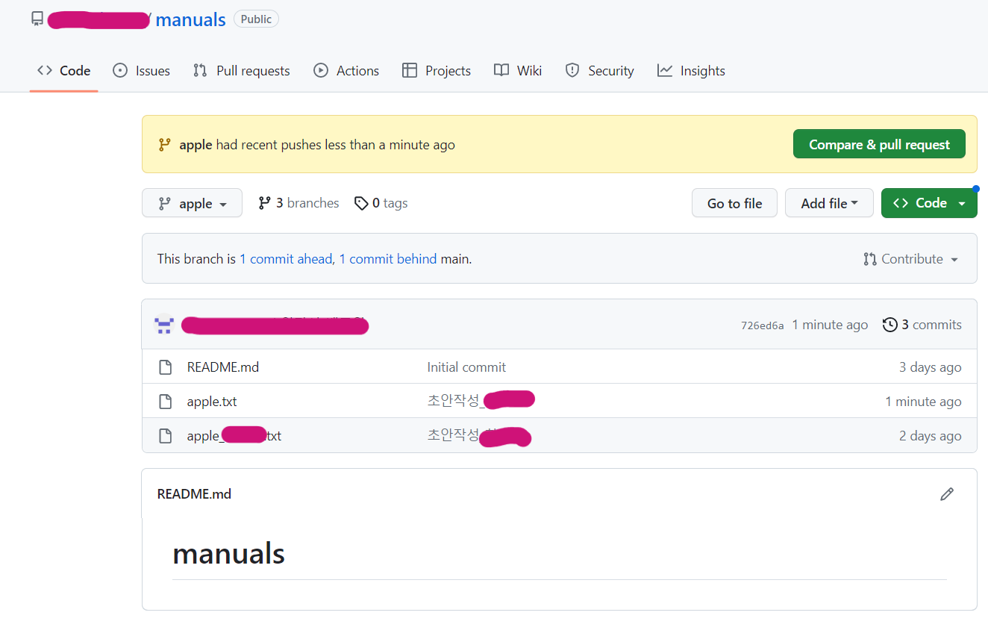Open the apple.txt file
The height and width of the screenshot is (636, 988).
tap(212, 402)
